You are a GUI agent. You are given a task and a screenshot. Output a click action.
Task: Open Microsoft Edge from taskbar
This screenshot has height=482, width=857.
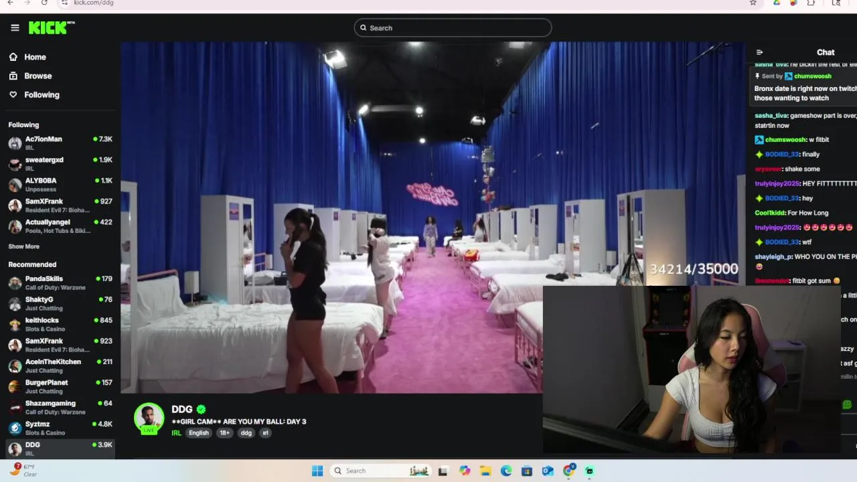click(x=506, y=471)
